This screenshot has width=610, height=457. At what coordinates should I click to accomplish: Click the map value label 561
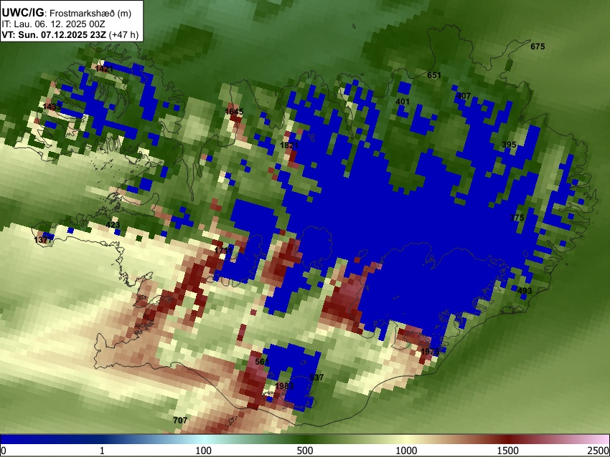click(x=262, y=362)
